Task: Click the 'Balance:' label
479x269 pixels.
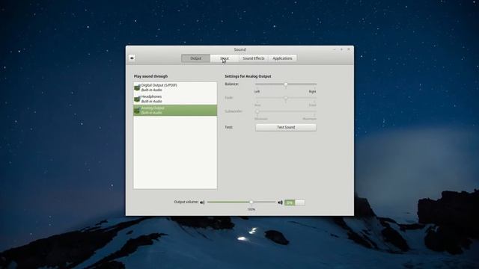Action: tap(231, 84)
